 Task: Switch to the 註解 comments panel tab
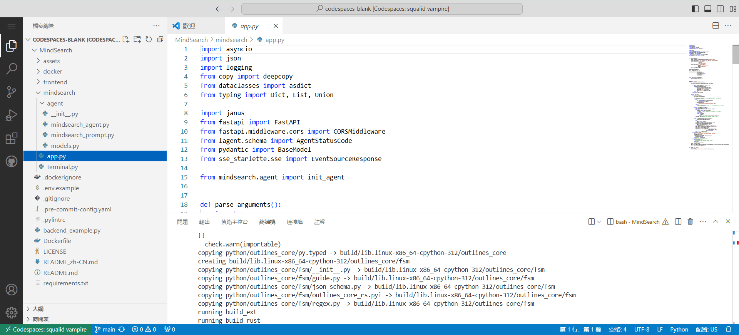(x=319, y=222)
